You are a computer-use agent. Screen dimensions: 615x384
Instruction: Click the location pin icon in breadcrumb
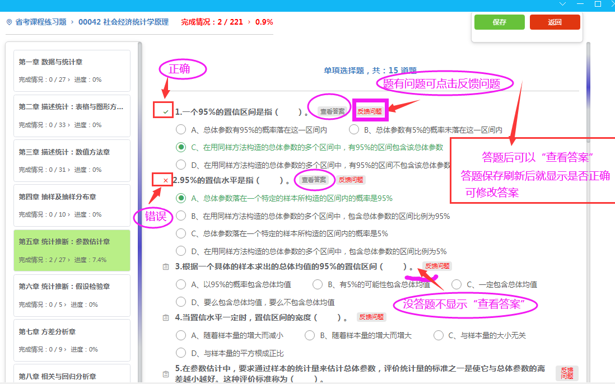(x=10, y=22)
